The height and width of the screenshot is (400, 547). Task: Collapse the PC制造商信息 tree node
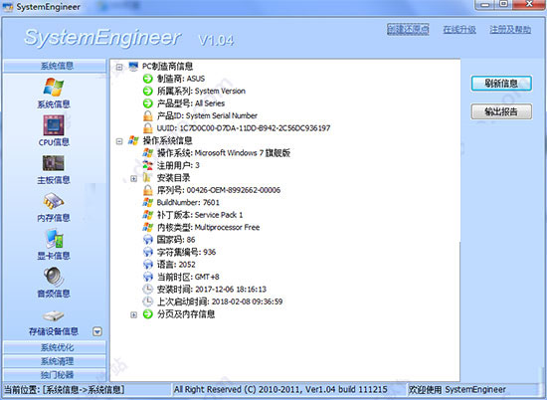pyautogui.click(x=119, y=67)
